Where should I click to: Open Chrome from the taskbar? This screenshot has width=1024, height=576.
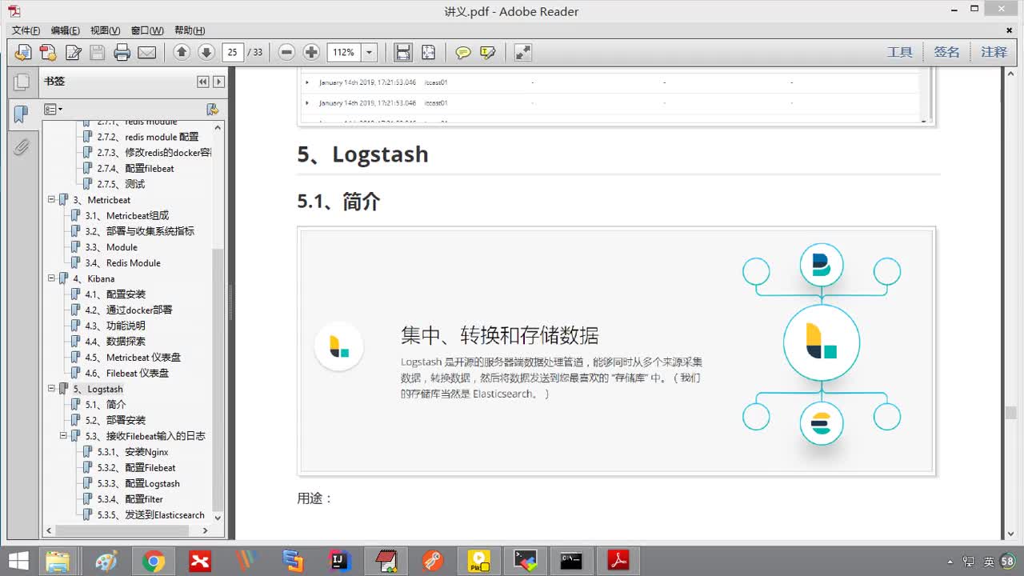pyautogui.click(x=154, y=562)
